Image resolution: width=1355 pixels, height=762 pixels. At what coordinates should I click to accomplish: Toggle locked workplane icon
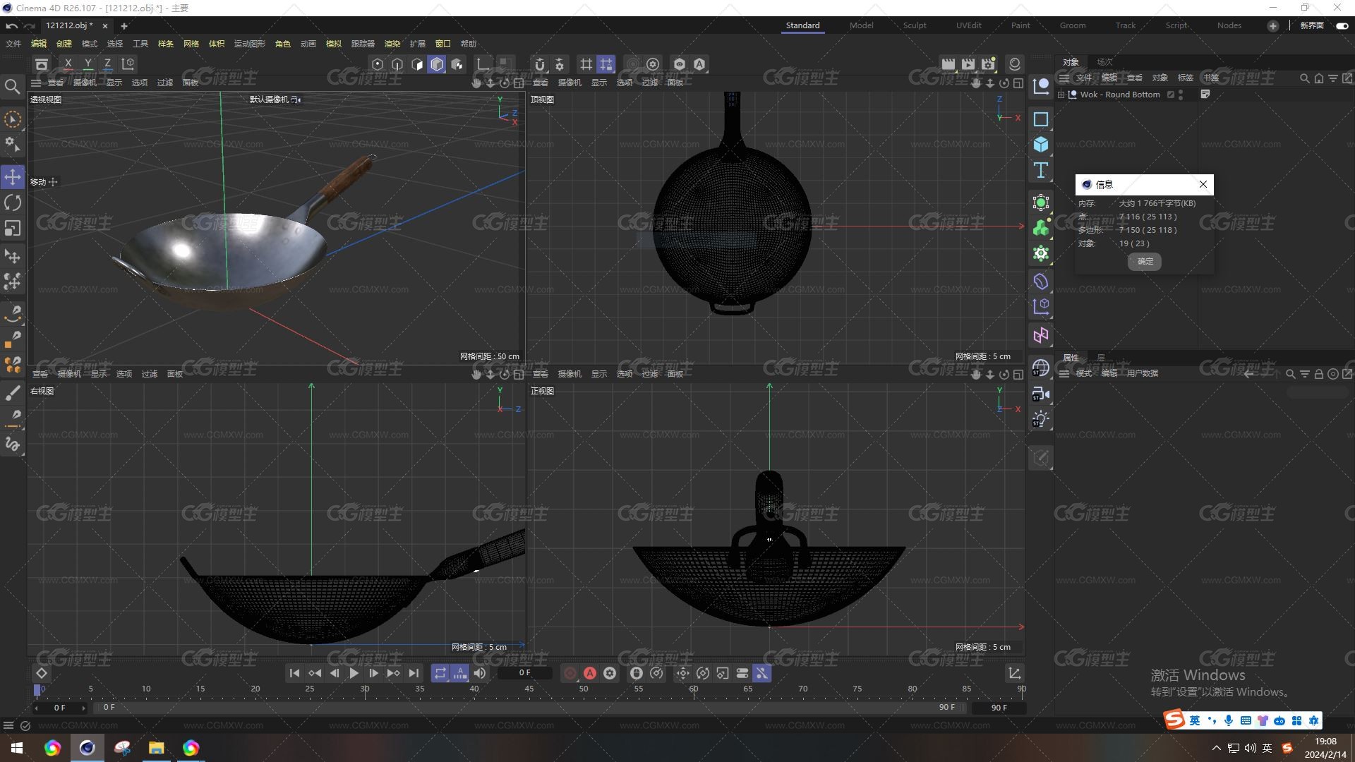tap(606, 64)
